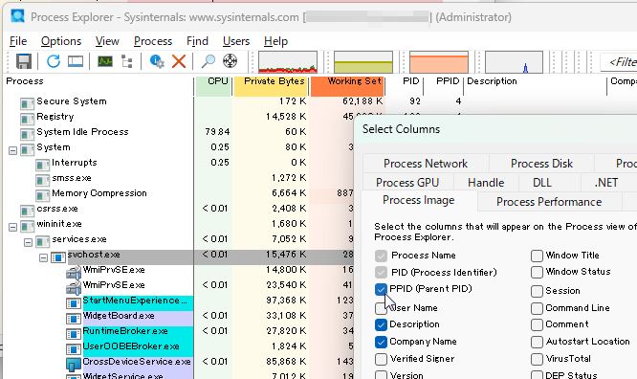This screenshot has width=637, height=379.
Task: Open the File menu
Action: [x=18, y=41]
